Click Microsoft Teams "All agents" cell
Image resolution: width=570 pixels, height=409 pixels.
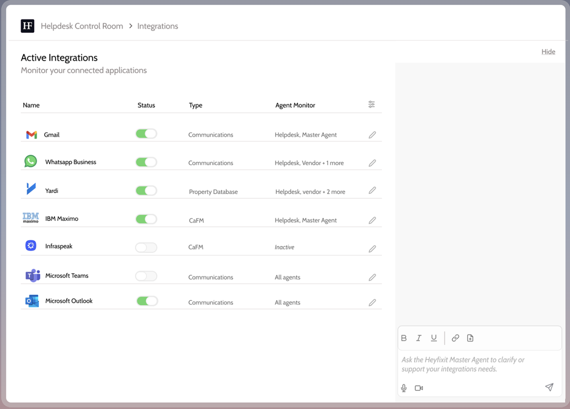(287, 277)
